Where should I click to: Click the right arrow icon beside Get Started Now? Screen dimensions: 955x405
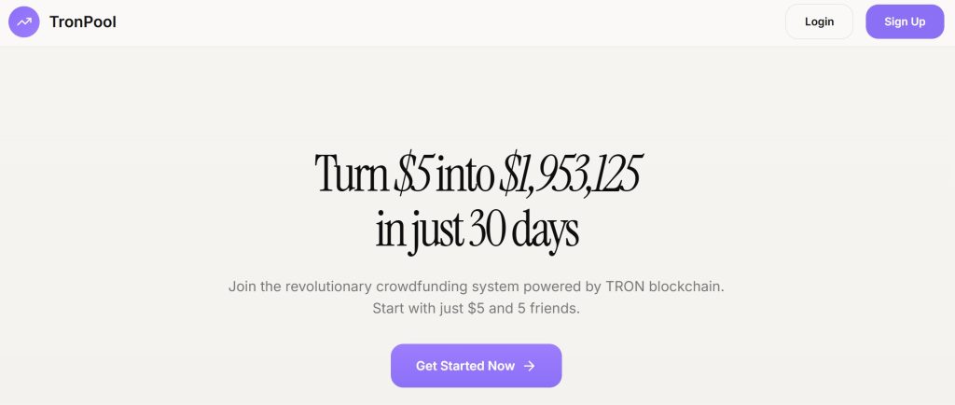coord(530,366)
